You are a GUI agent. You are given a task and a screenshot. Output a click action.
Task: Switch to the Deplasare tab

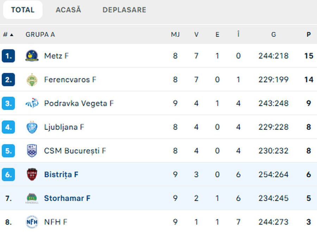(124, 10)
